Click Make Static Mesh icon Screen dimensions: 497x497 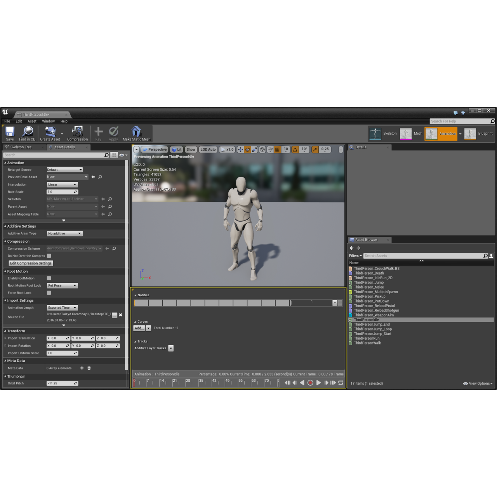136,133
